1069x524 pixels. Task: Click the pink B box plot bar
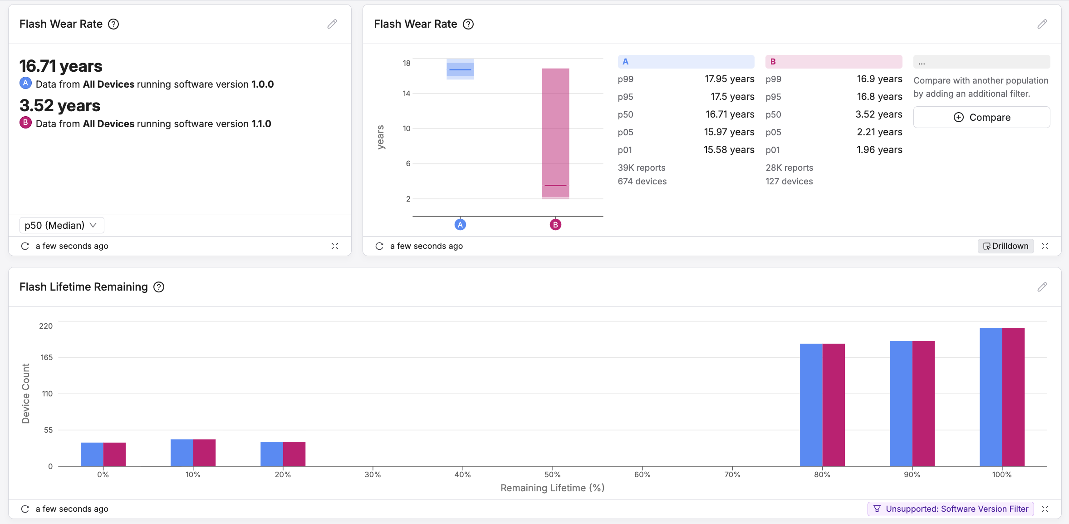554,132
